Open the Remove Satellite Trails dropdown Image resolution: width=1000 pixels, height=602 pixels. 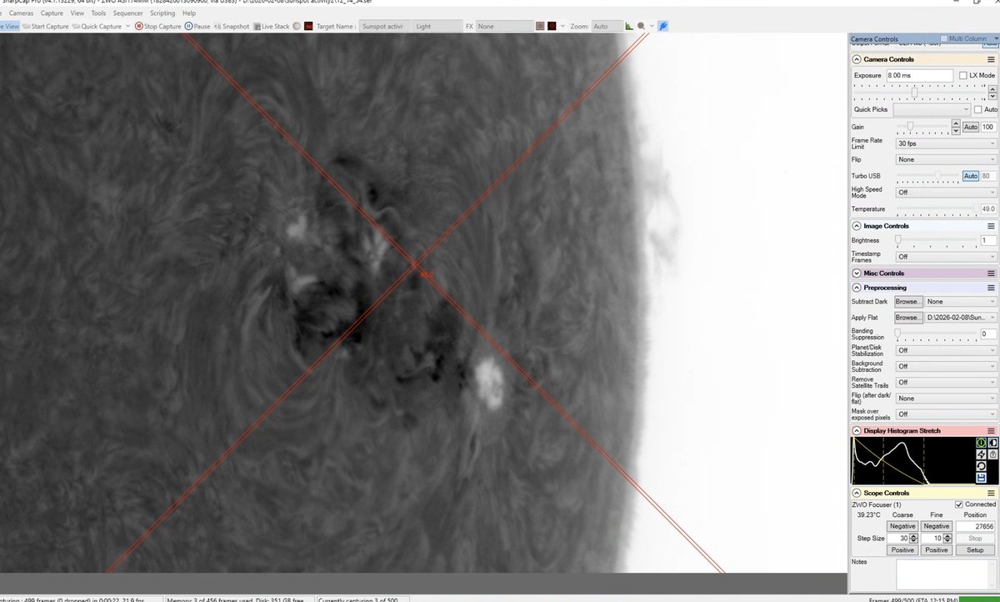[946, 382]
